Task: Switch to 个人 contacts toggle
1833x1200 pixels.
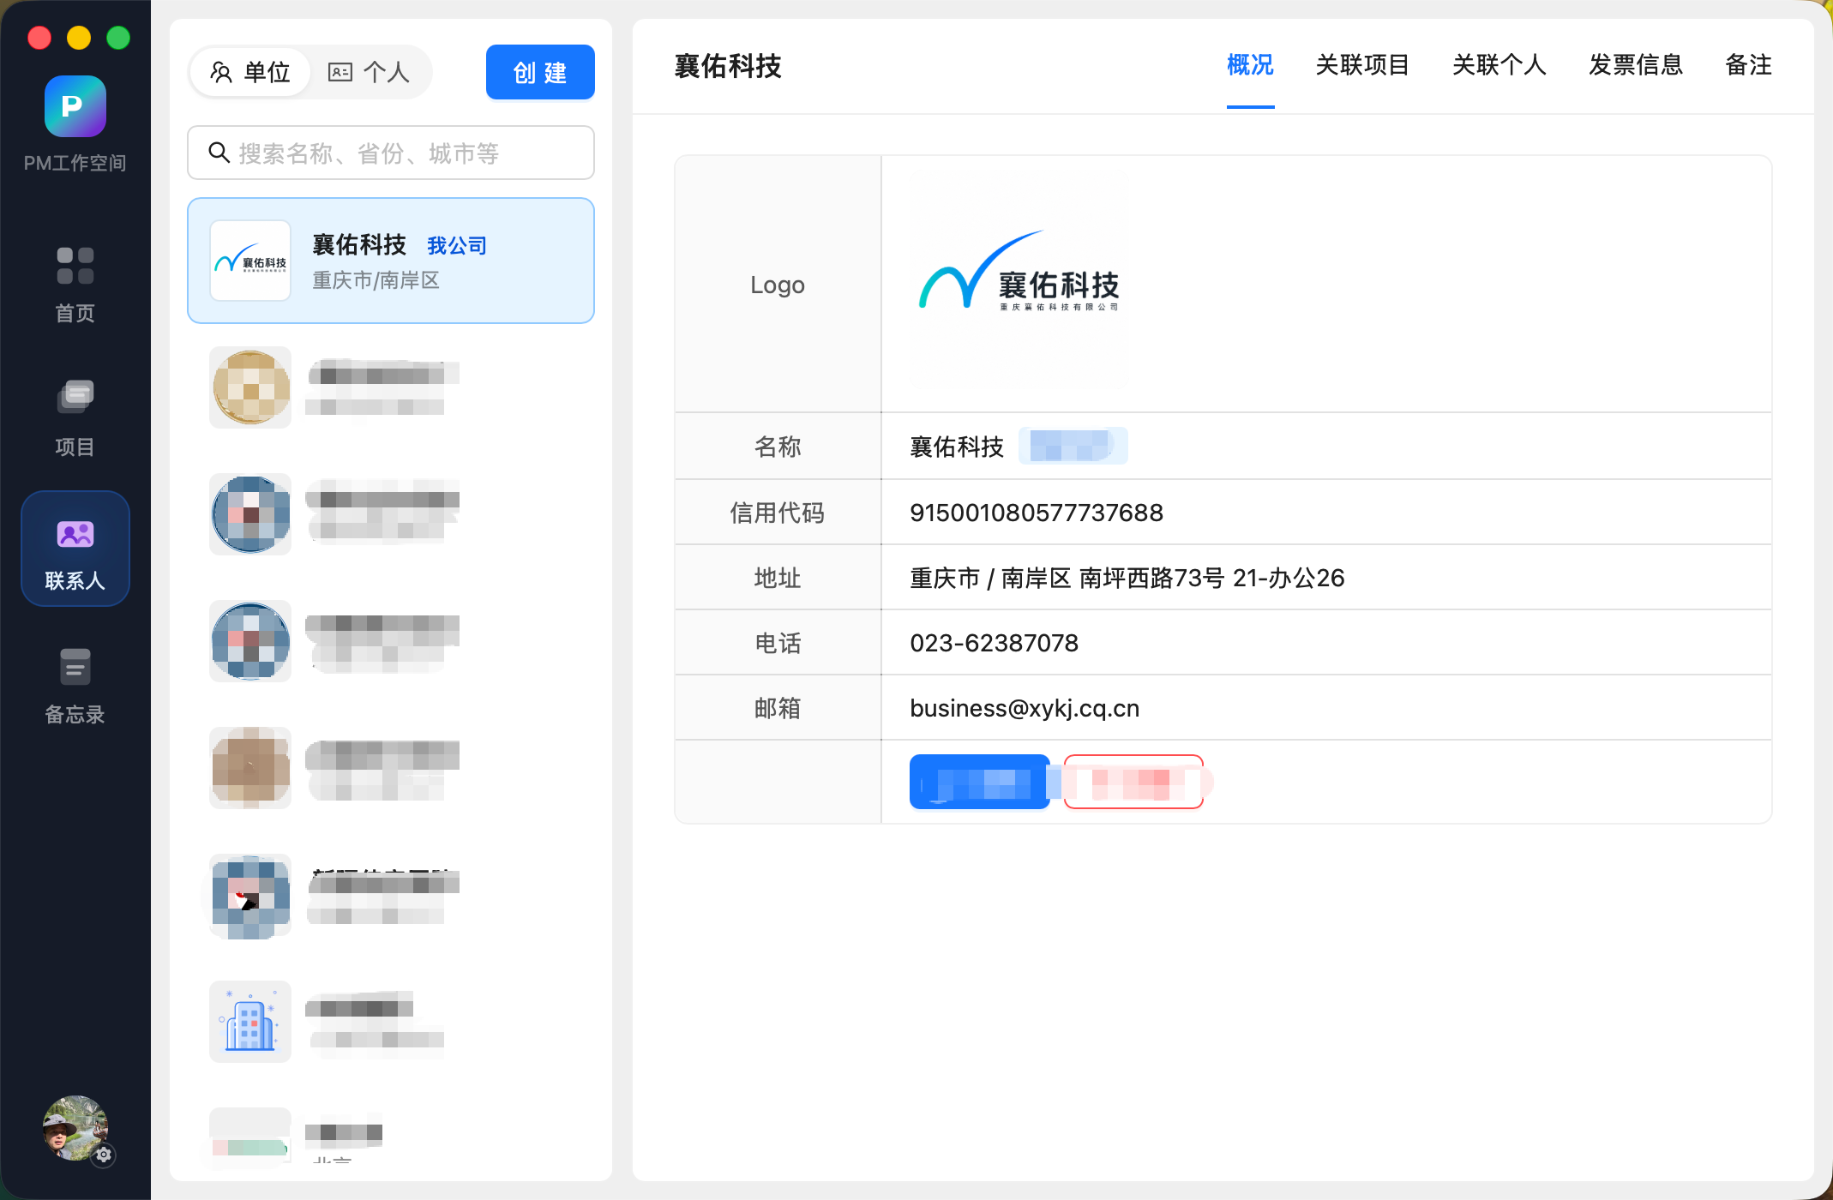Action: click(369, 72)
